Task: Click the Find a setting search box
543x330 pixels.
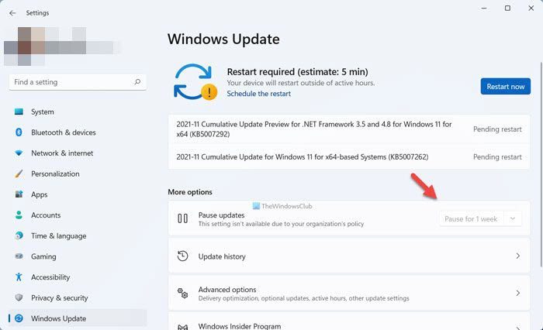Action: [x=70, y=81]
